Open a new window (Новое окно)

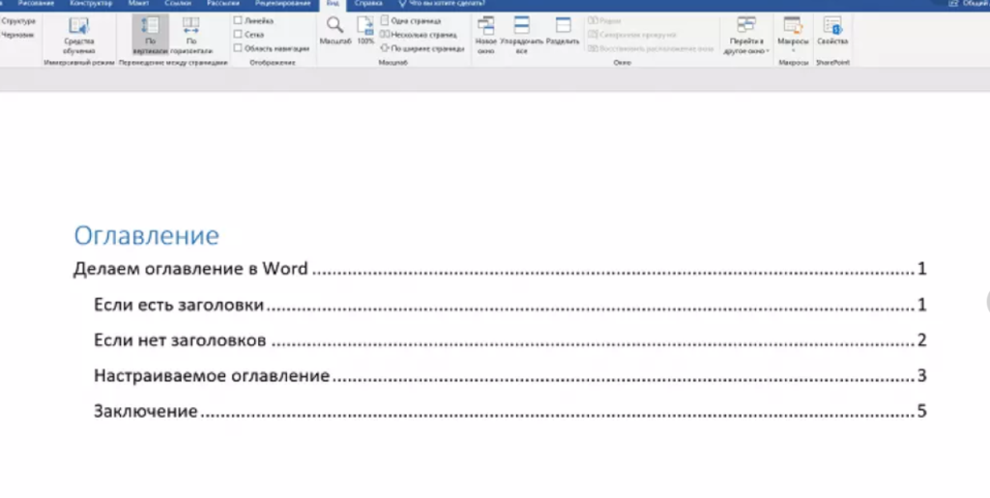485,34
